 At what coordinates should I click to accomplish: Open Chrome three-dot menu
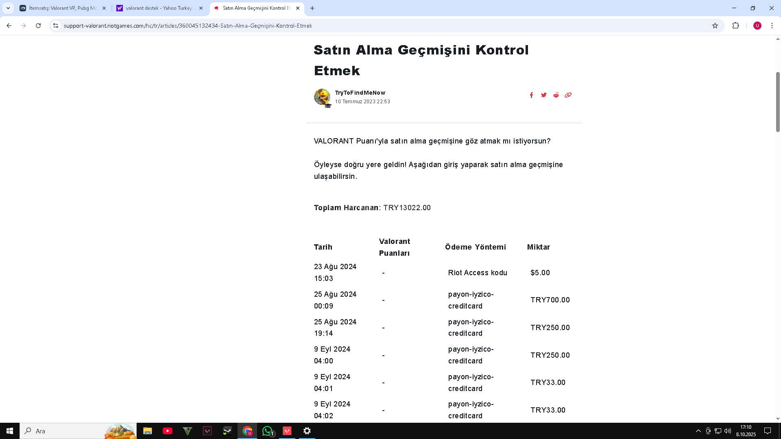tap(772, 26)
